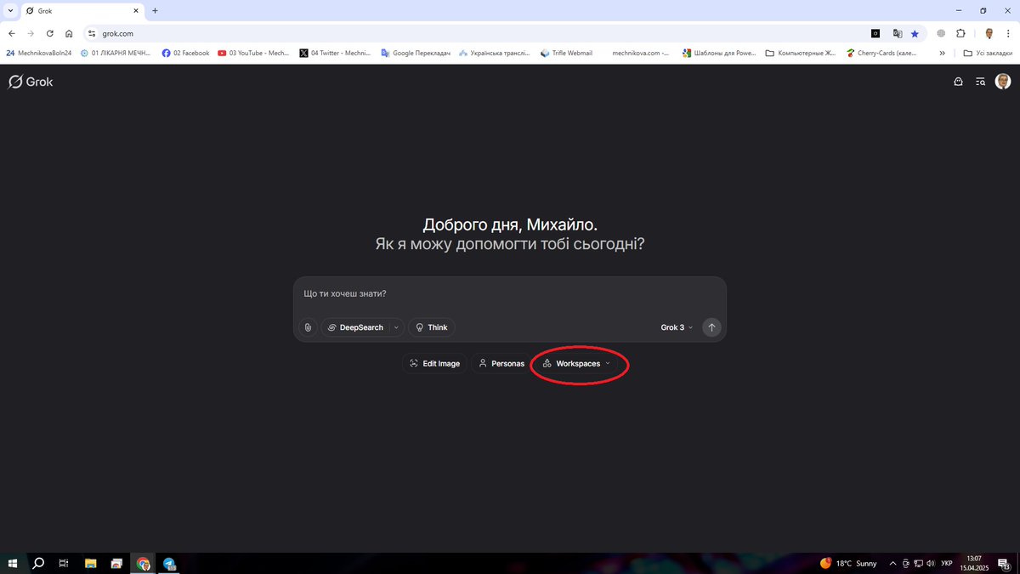Open File Explorer from taskbar
1020x574 pixels.
tap(91, 563)
